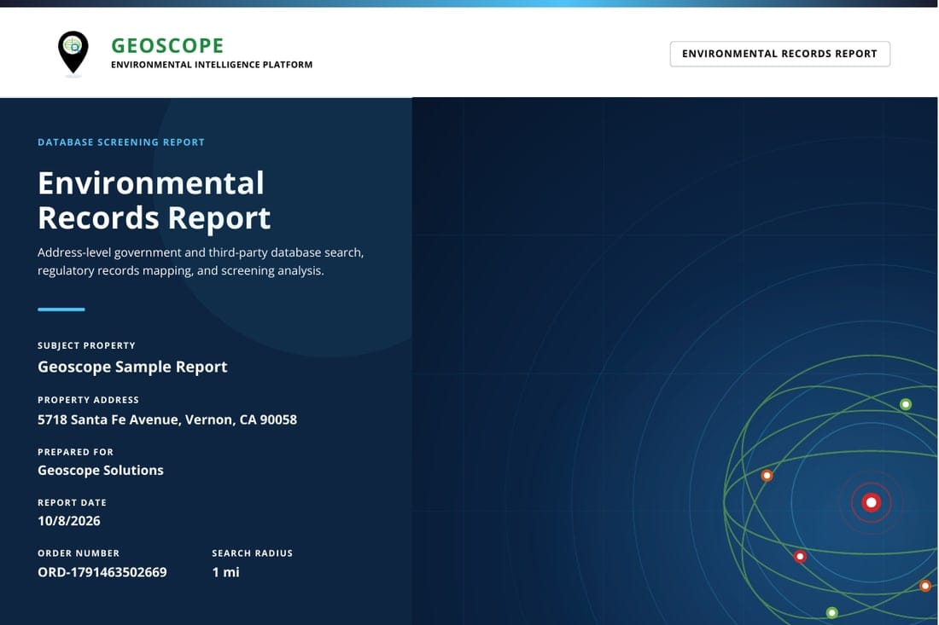Click the 'Prepared For' label
The image size is (939, 625).
[x=75, y=452]
